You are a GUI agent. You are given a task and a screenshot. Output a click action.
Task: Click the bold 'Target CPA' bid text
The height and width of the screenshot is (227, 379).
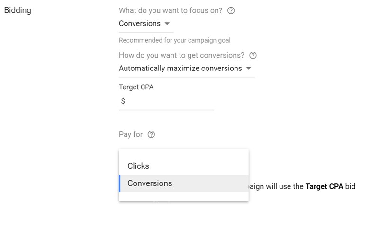click(x=324, y=186)
